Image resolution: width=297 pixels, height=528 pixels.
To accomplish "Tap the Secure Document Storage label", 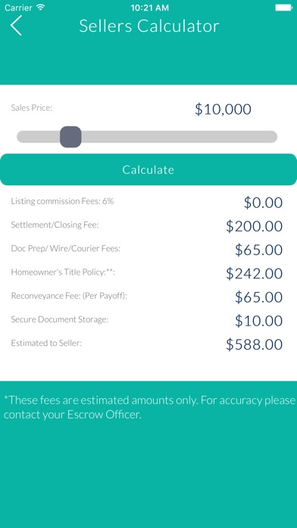I will [60, 319].
